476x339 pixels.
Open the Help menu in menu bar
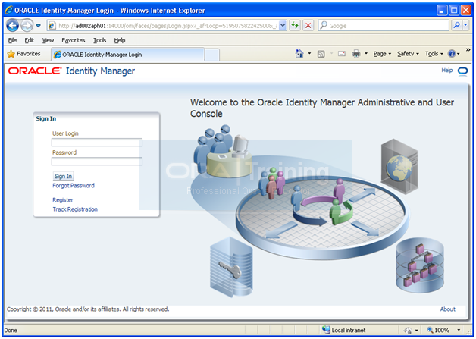[x=120, y=40]
